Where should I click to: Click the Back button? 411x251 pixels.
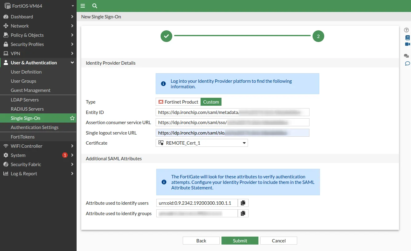tap(201, 241)
